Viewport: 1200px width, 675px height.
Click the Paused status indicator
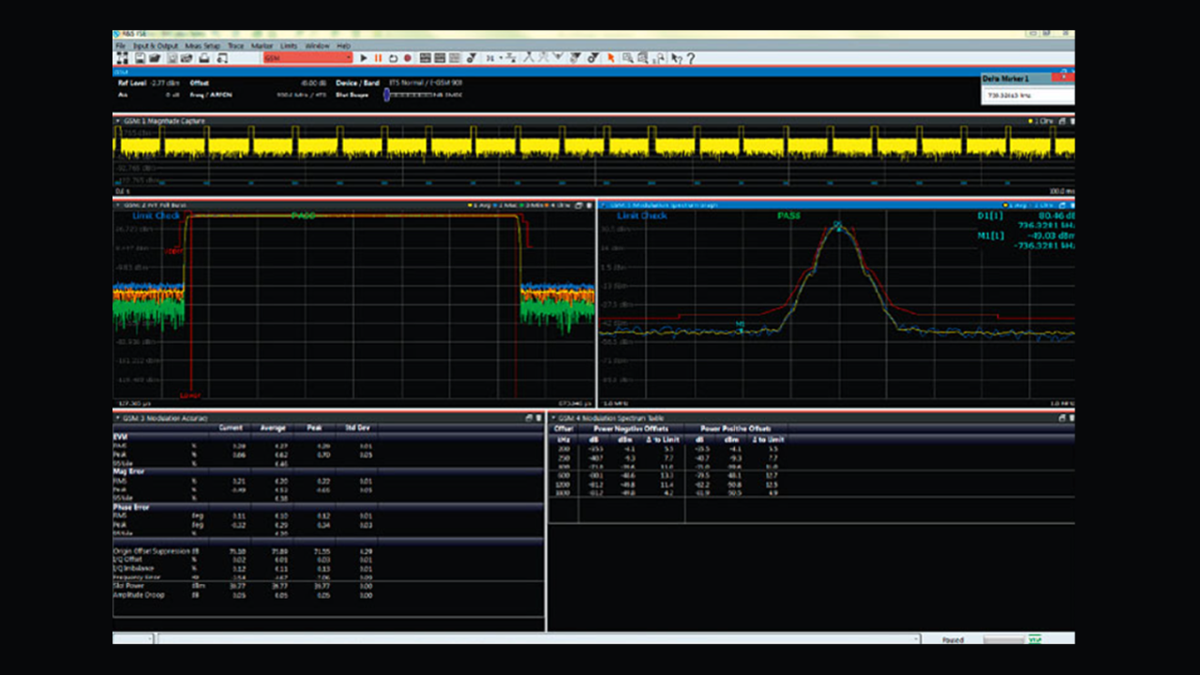(x=955, y=639)
